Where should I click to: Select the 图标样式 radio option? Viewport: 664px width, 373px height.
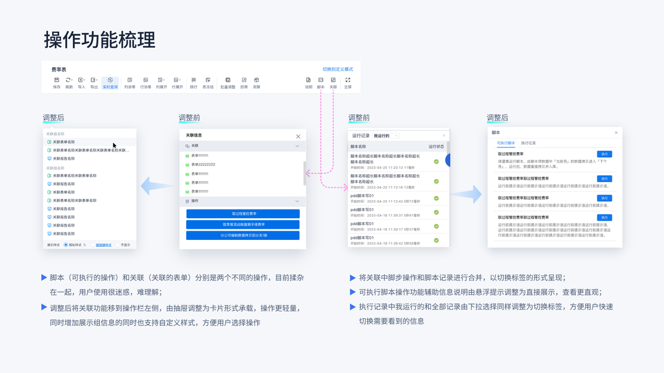point(65,245)
